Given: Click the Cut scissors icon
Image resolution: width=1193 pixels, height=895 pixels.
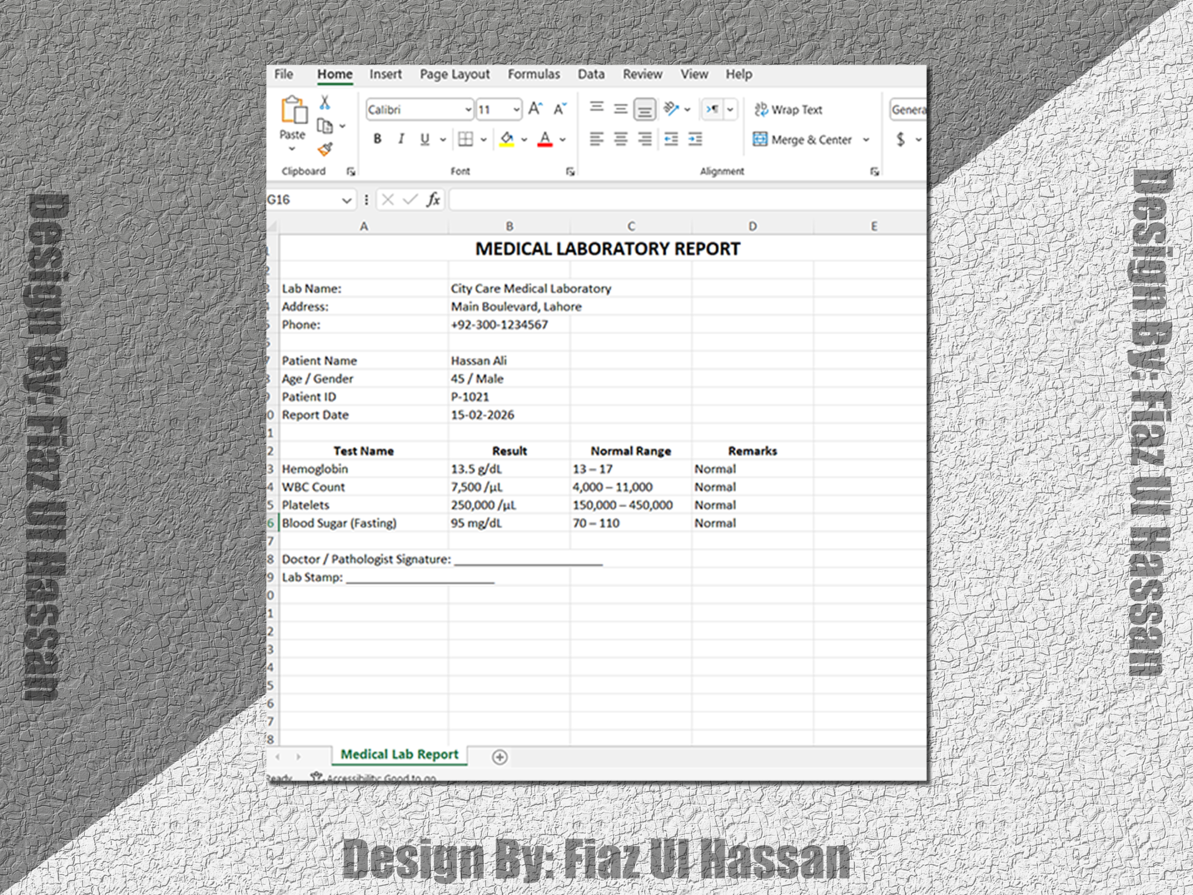Looking at the screenshot, I should [325, 102].
